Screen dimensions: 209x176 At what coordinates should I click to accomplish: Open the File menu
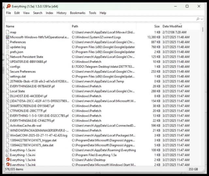coord(8,13)
